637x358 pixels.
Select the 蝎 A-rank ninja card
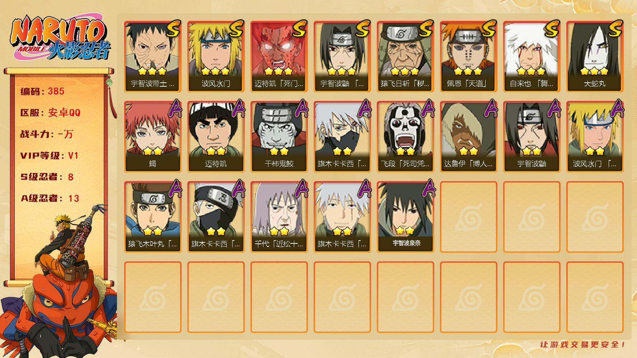point(153,137)
